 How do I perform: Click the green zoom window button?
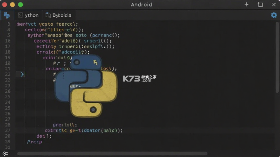point(21,5)
